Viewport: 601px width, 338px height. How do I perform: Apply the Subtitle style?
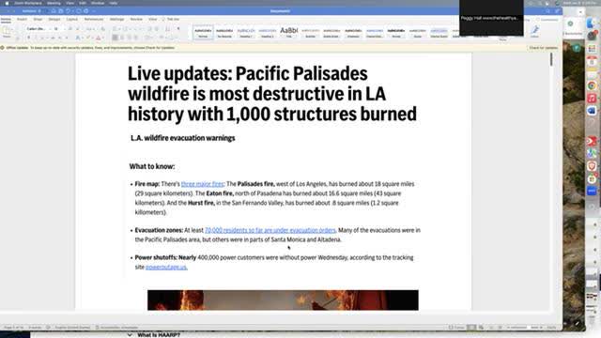(x=310, y=33)
